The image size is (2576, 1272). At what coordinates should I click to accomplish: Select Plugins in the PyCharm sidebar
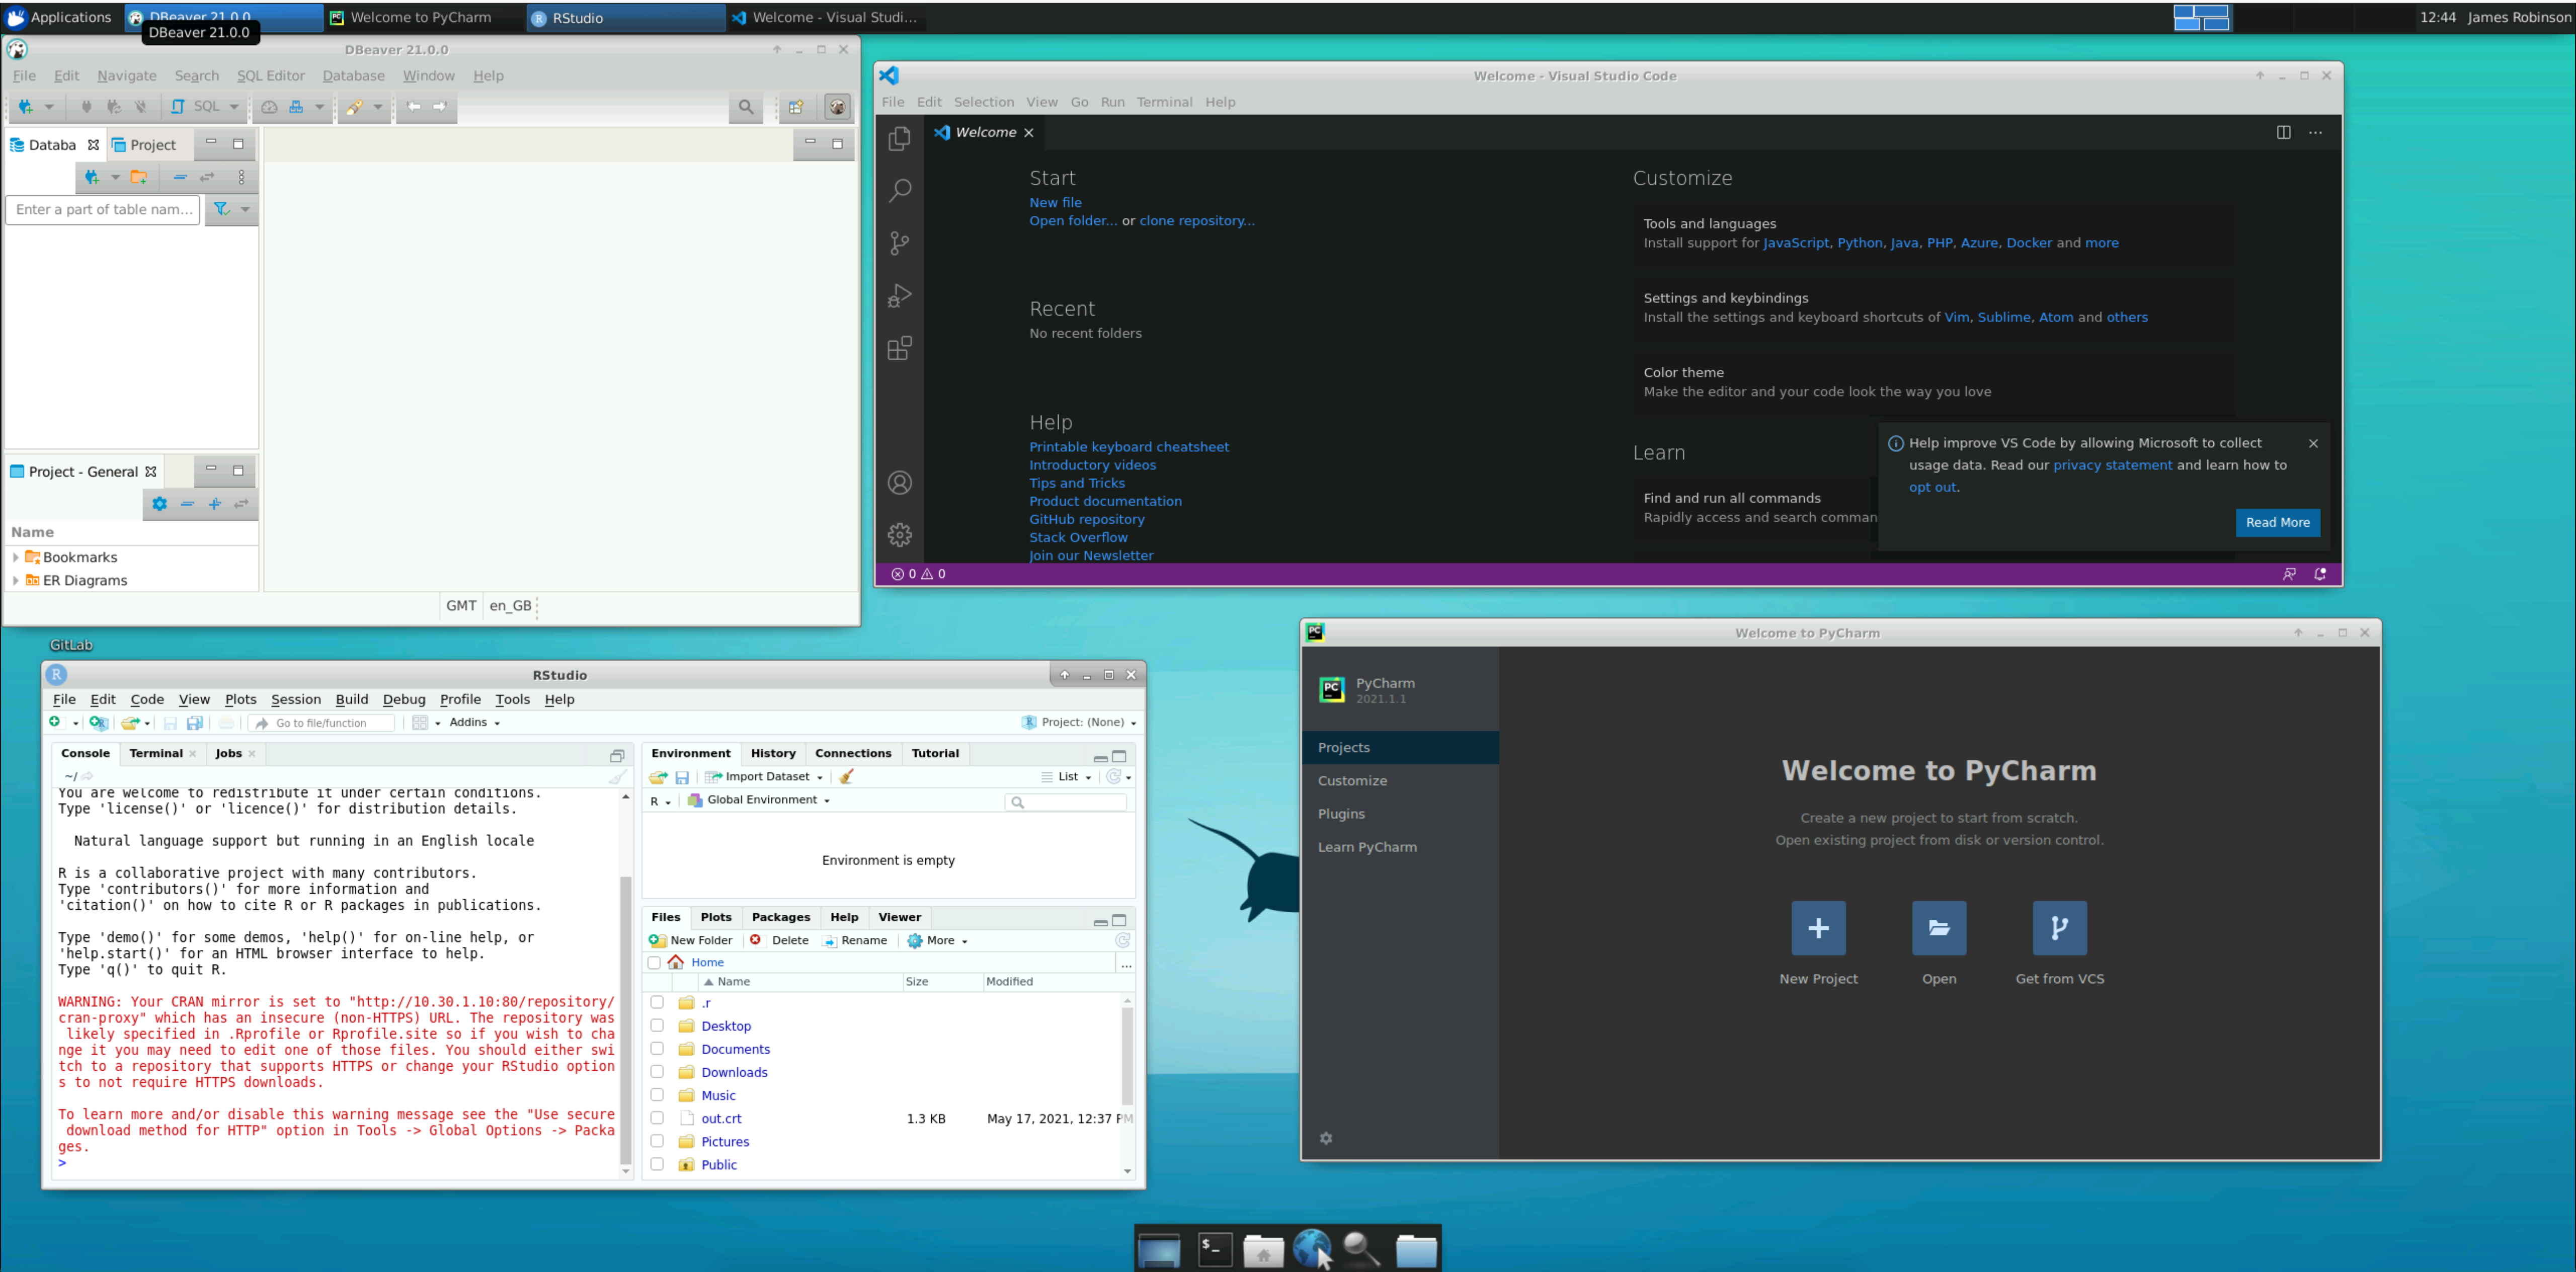[1341, 814]
